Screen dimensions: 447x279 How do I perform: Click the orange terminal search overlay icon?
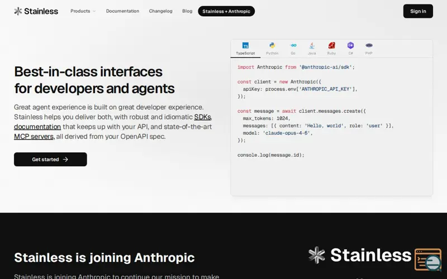tap(428, 259)
